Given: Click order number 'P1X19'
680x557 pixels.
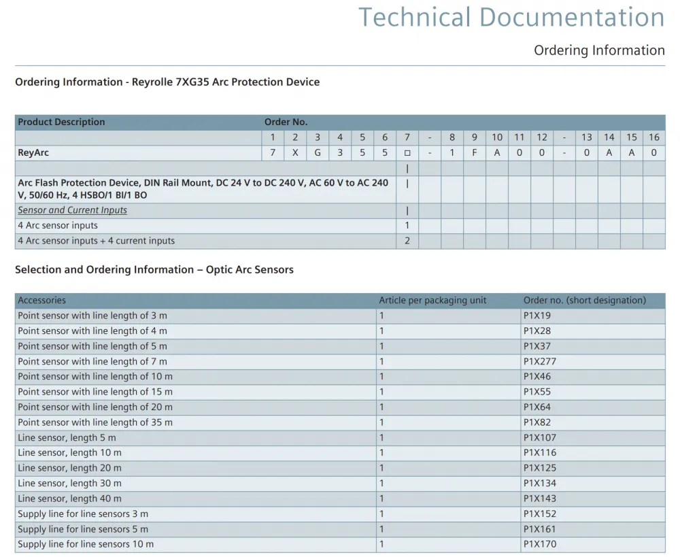Looking at the screenshot, I should (537, 316).
